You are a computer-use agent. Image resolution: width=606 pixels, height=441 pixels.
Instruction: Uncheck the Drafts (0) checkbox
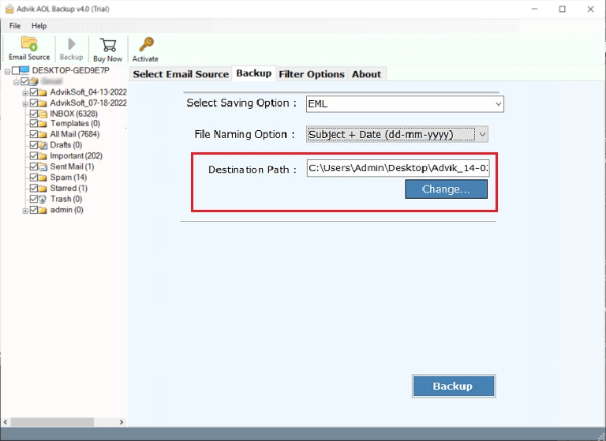pos(34,145)
